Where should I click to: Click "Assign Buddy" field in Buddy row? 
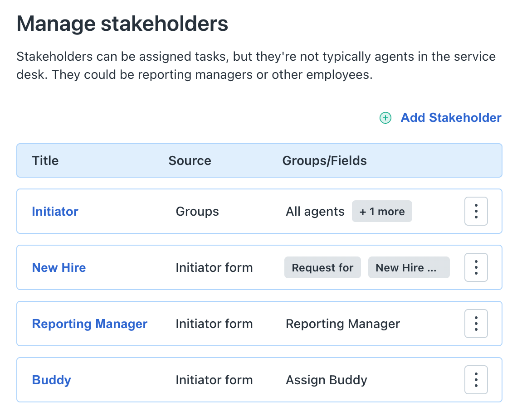[x=326, y=380]
